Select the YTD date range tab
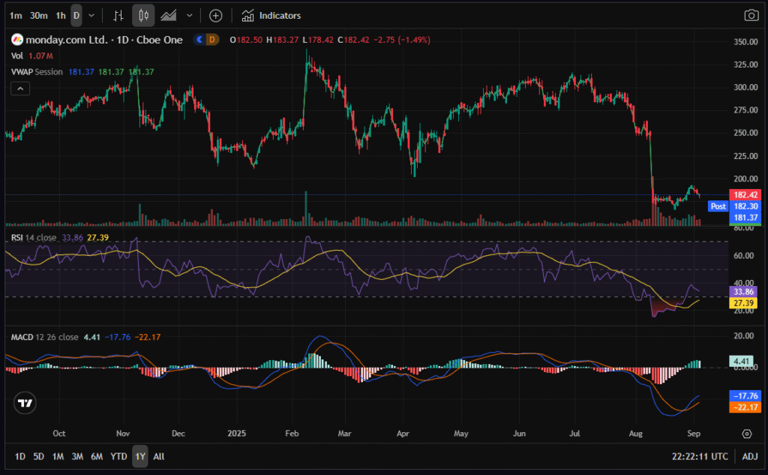768x475 pixels. click(x=118, y=456)
